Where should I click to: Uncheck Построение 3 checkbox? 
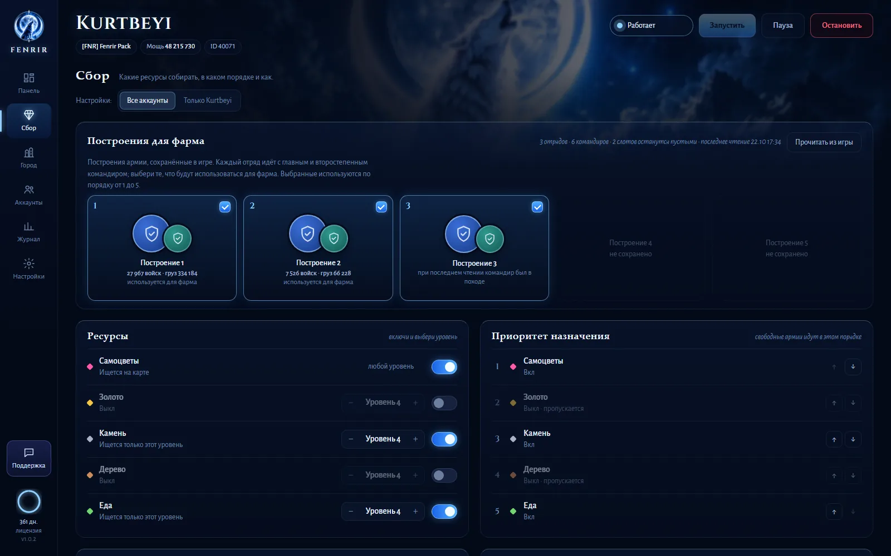[537, 207]
